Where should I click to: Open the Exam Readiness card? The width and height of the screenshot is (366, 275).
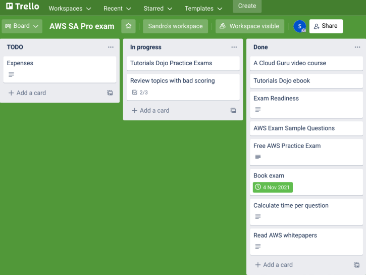tap(306, 105)
